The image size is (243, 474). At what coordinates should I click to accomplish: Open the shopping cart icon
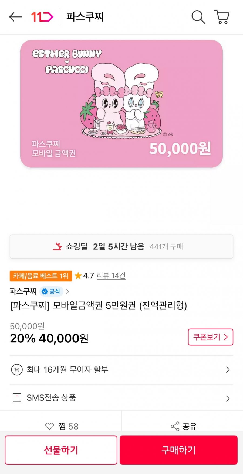(x=222, y=17)
